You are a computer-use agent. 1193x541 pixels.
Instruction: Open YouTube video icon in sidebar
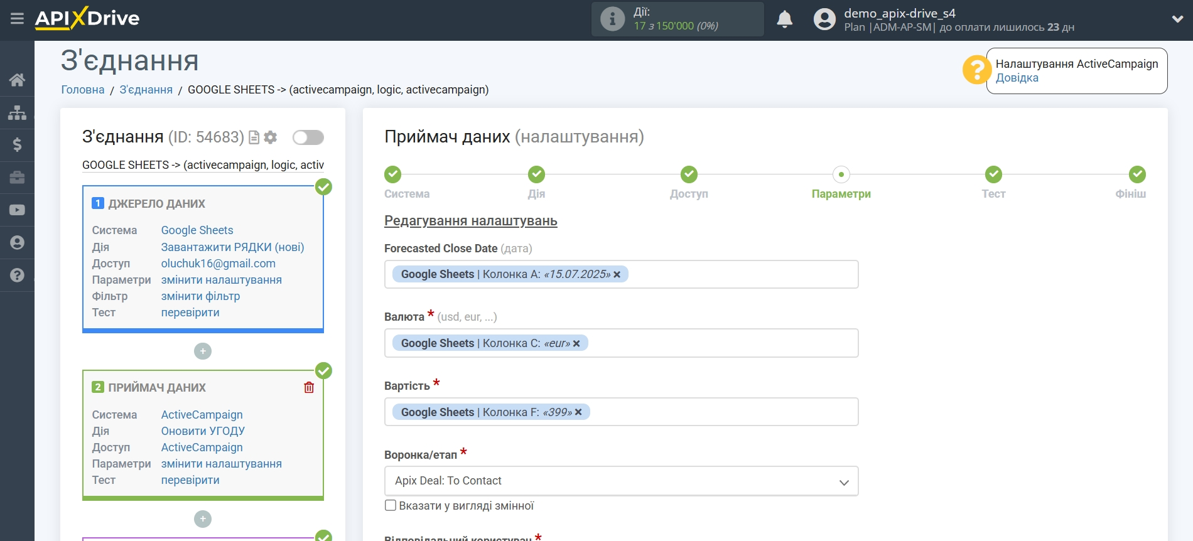click(x=17, y=210)
